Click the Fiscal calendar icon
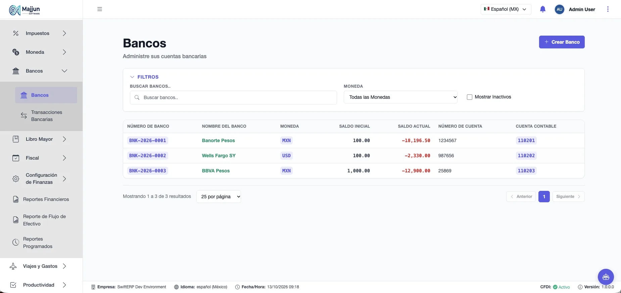621x293 pixels. 16,158
